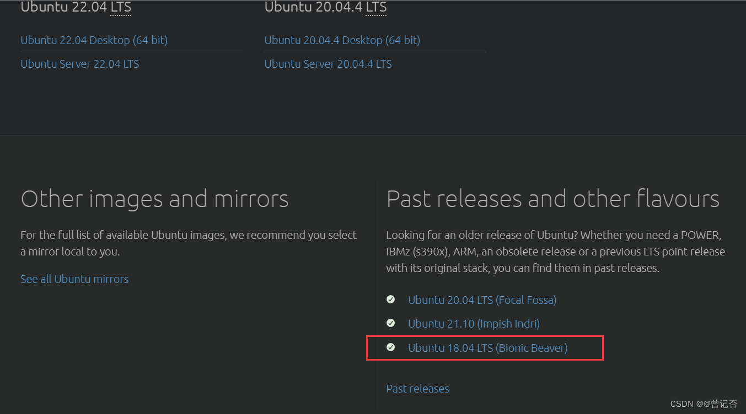Screen dimensions: 746x414
Task: Open Ubuntu 22.04 Desktop (64-bit) download link
Action: pos(94,40)
